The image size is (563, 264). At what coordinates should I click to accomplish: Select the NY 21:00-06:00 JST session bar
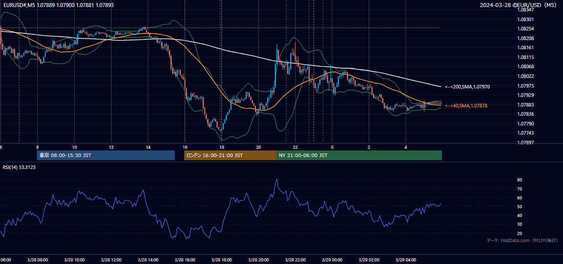(x=359, y=155)
